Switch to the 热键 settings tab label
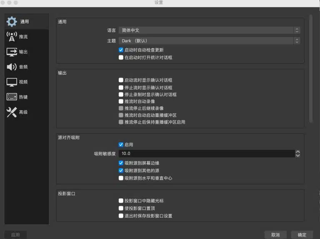This screenshot has width=320, height=239. [x=23, y=97]
